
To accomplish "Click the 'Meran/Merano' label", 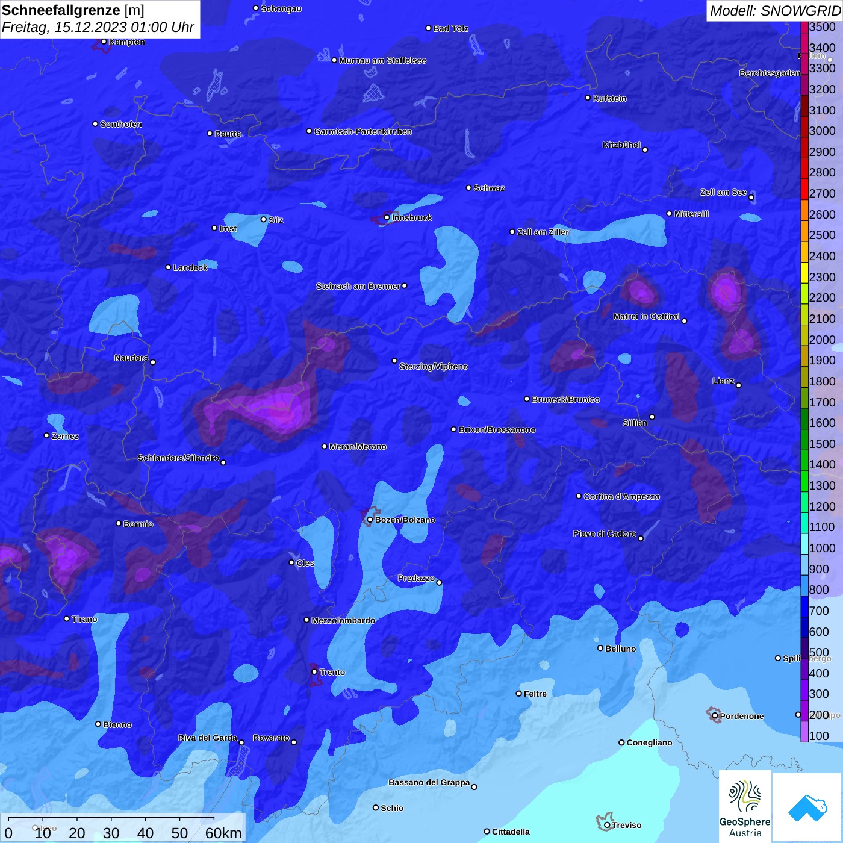I will pos(358,446).
